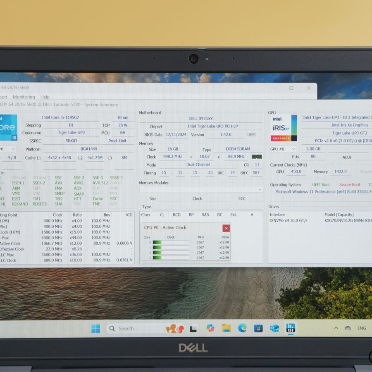Click the UEFI Boot label
The height and width of the screenshot is (372, 372).
click(321, 185)
